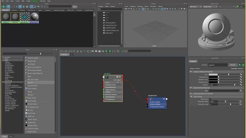Screen dimensions: 246x138
Task: Open the Graph menu in menu bar
Action: [x=28, y=1]
